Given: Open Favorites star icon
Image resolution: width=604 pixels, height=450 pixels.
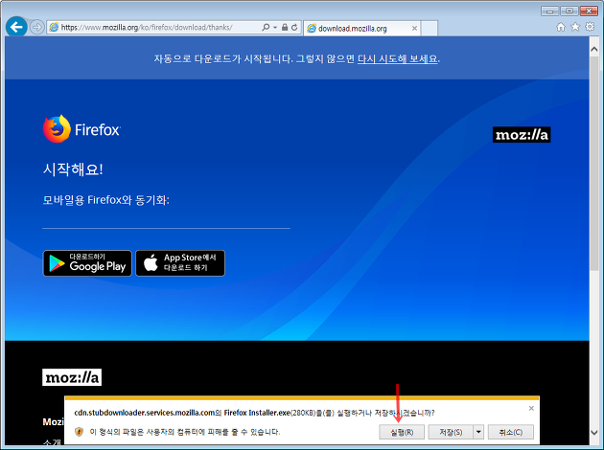Looking at the screenshot, I should tap(575, 27).
